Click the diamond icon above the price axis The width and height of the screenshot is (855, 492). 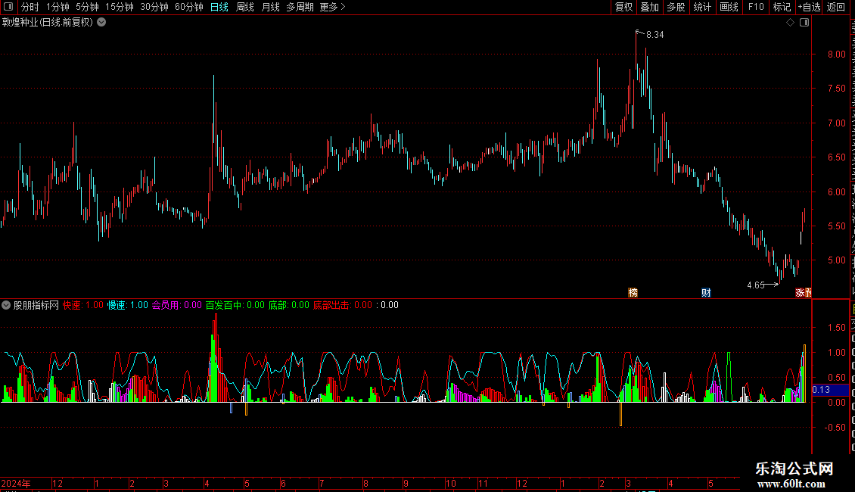click(x=790, y=23)
